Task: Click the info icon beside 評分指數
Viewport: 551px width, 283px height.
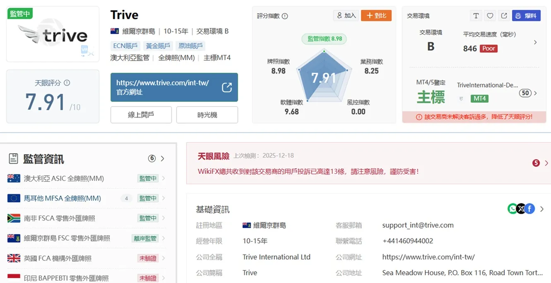Action: (285, 16)
